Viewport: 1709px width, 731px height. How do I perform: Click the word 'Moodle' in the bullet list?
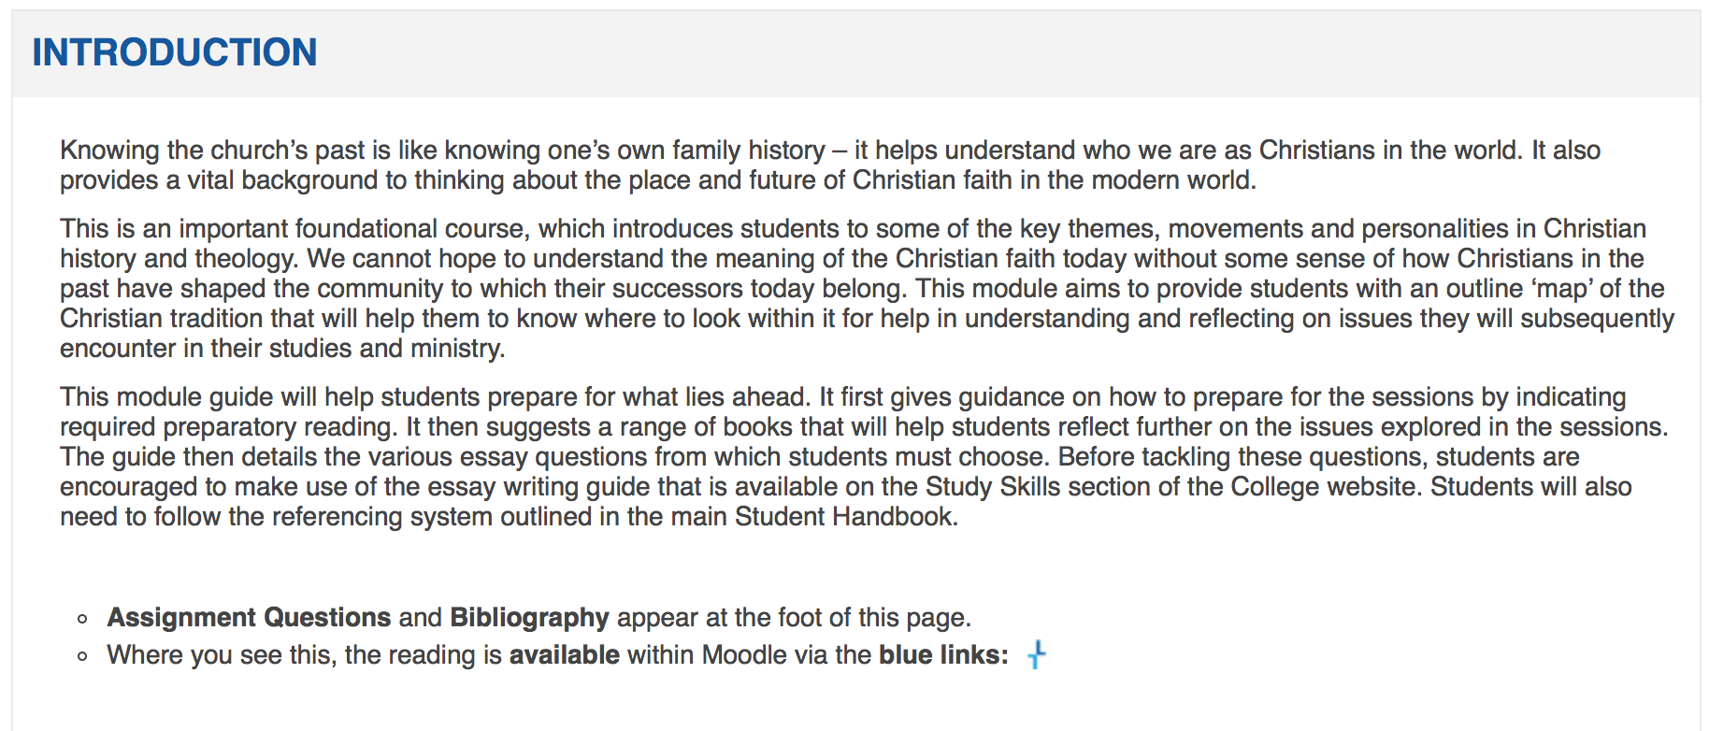(744, 654)
